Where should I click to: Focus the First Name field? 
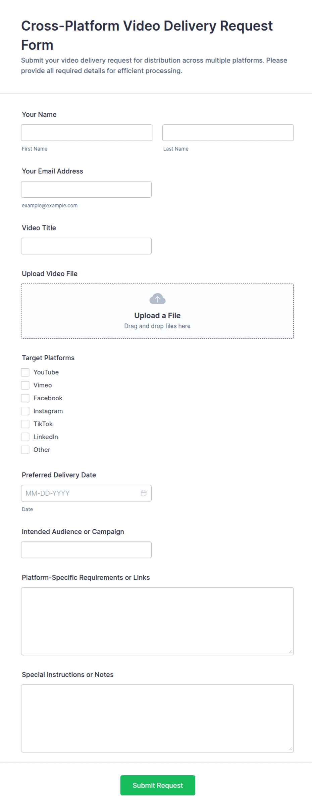[x=87, y=133]
